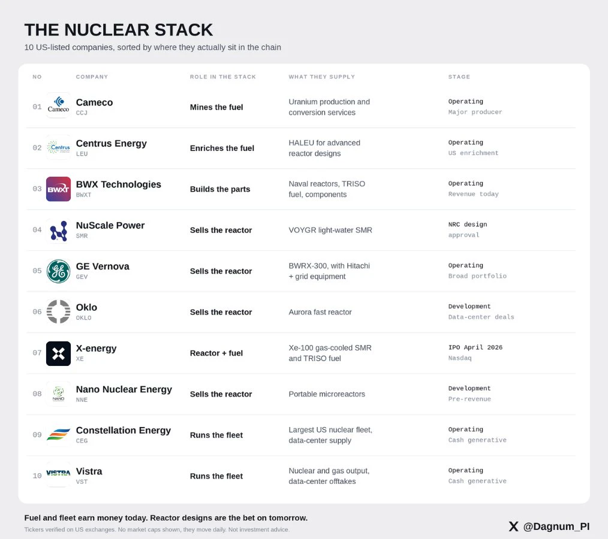This screenshot has height=539, width=608.
Task: Select the Centrus Energy company name
Action: pos(112,144)
